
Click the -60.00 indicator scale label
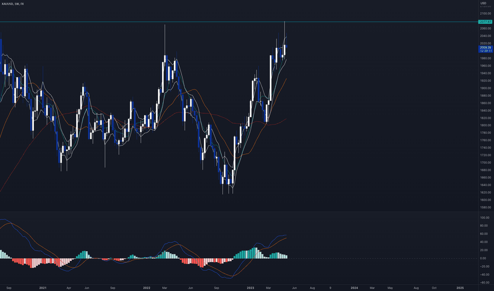(484, 283)
